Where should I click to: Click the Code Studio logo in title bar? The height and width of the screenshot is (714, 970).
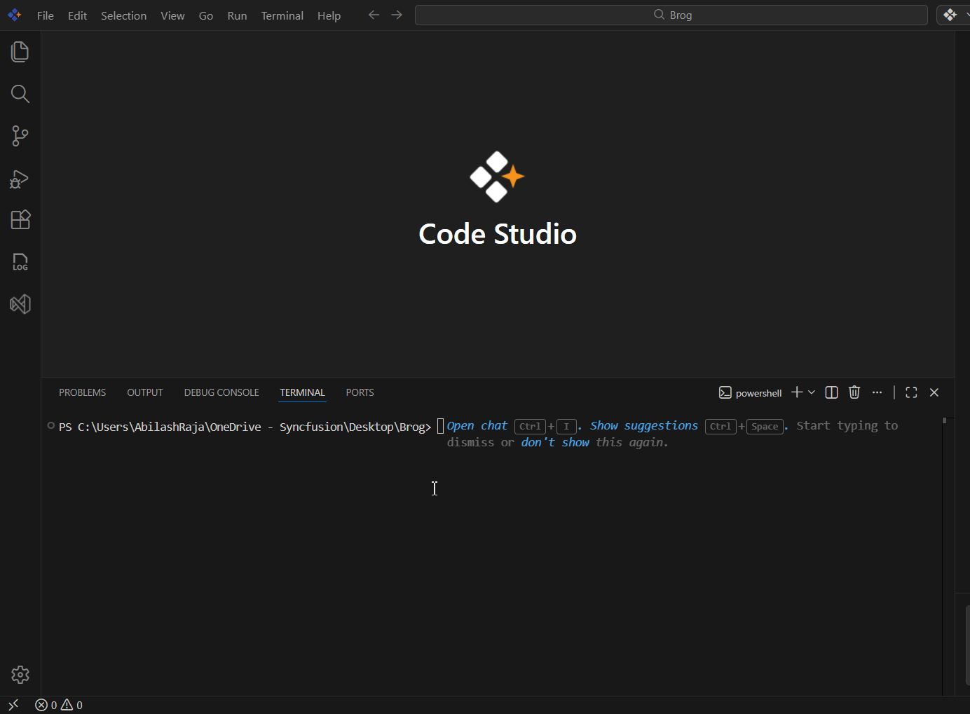coord(14,15)
